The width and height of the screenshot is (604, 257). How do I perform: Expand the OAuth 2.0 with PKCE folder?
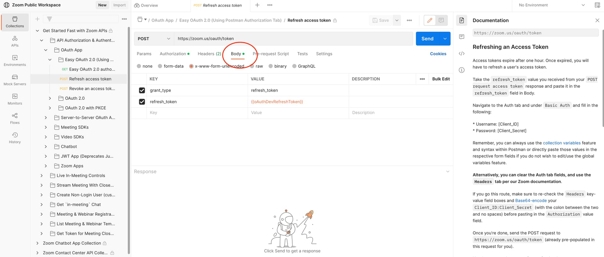coord(50,108)
